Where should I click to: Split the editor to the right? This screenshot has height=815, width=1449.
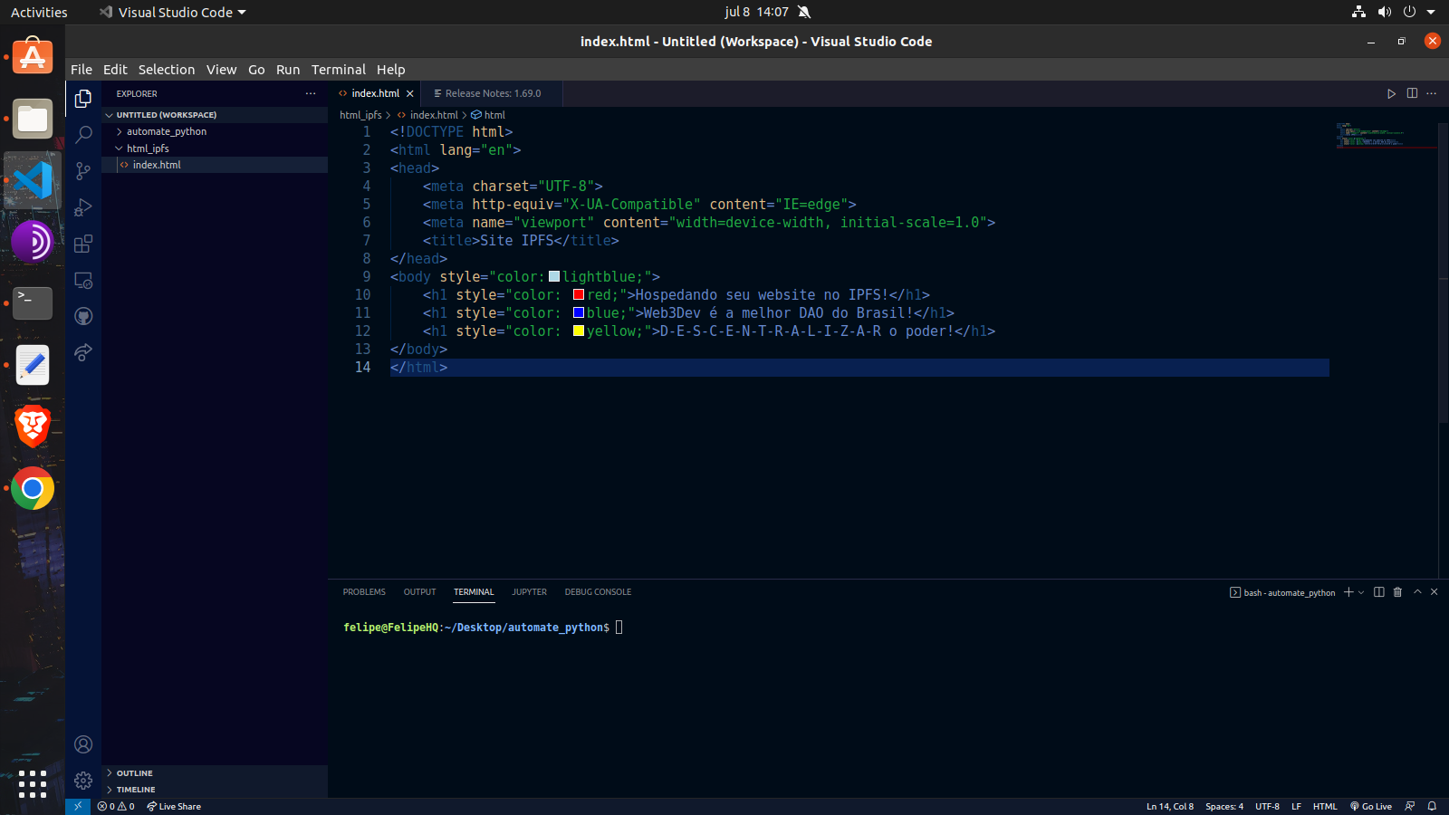[x=1412, y=93]
